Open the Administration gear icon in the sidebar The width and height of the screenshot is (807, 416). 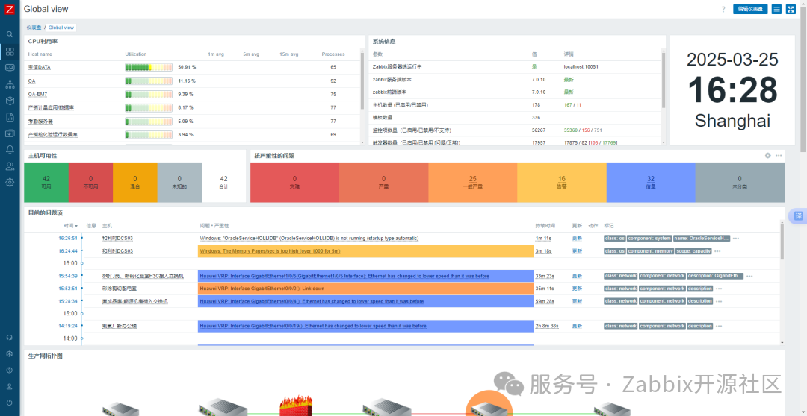(x=10, y=182)
